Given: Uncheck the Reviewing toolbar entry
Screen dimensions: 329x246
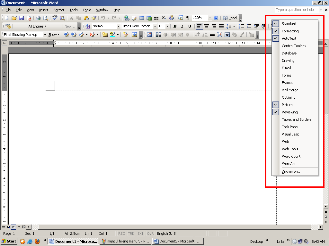Looking at the screenshot, I should [295, 112].
